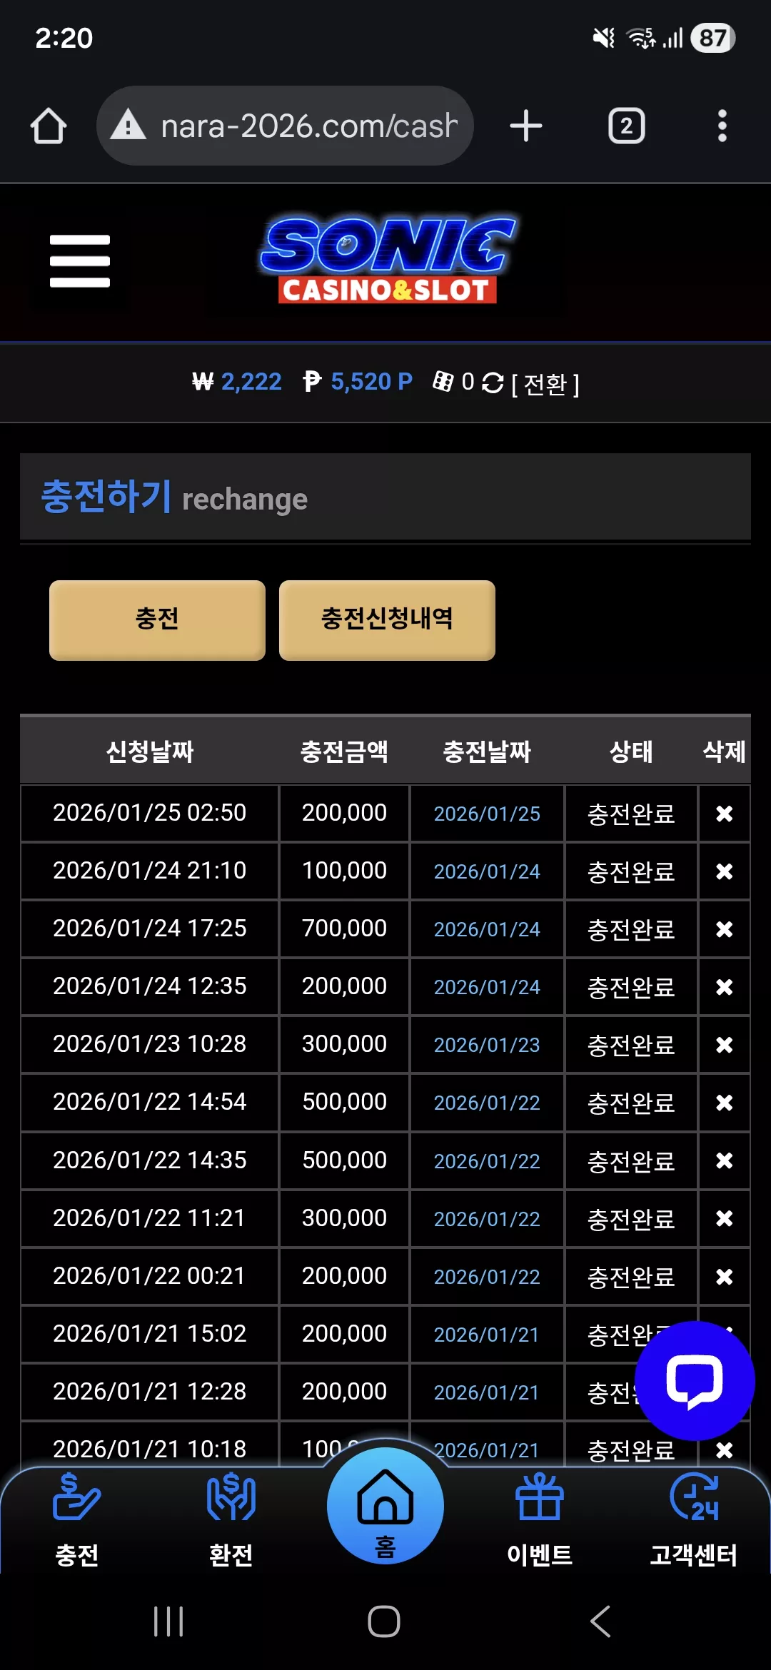Delete the 700,000 recharge record

pyautogui.click(x=724, y=929)
